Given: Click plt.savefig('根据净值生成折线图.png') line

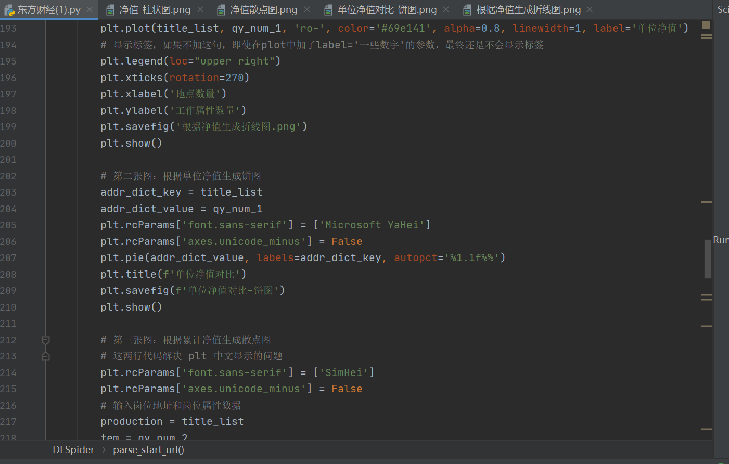Looking at the screenshot, I should pos(204,127).
